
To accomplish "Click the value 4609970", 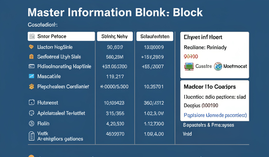I will tap(115, 134).
